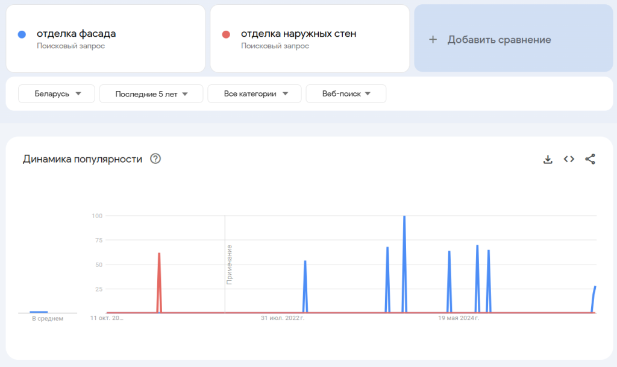Click the В среднем average bar
The image size is (617, 367).
(39, 312)
